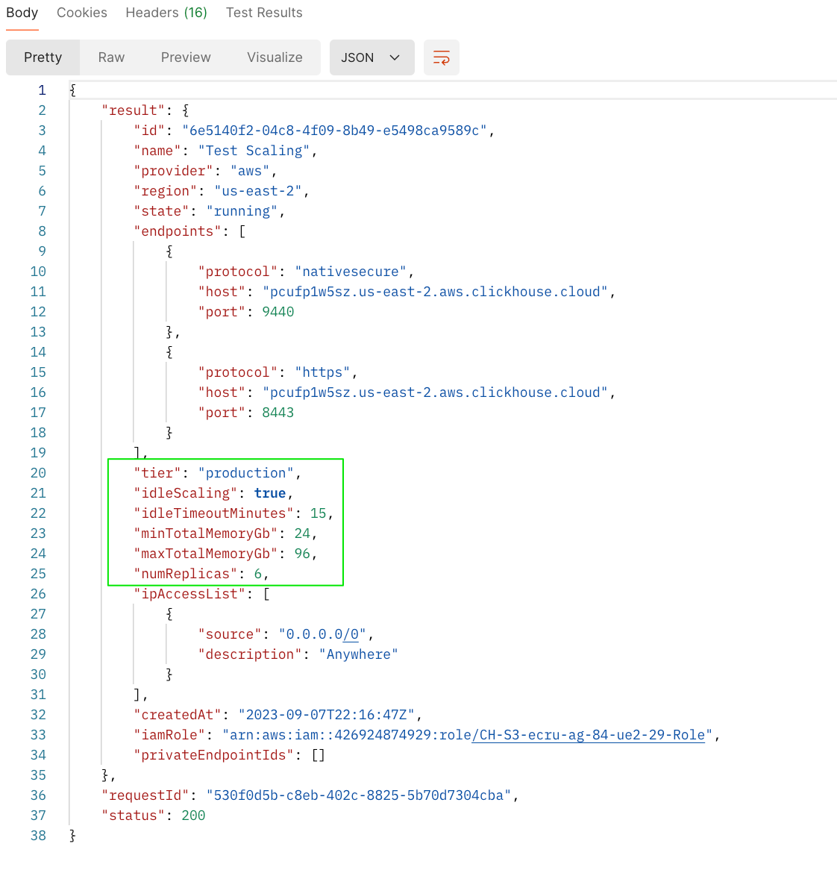Image resolution: width=837 pixels, height=870 pixels.
Task: Switch to Visualize view
Action: tap(275, 57)
